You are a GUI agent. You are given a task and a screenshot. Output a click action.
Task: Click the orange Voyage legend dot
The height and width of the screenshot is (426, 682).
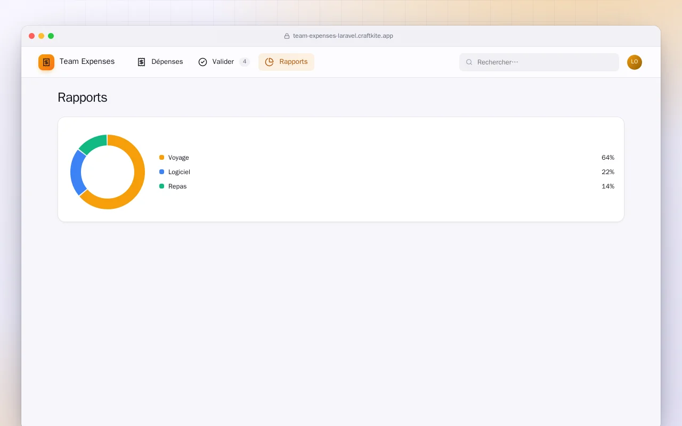coord(161,158)
